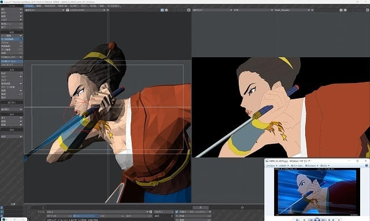This screenshot has height=221, width=370.
Task: Maximize the left viewport with its corner icon
Action: click(x=189, y=10)
